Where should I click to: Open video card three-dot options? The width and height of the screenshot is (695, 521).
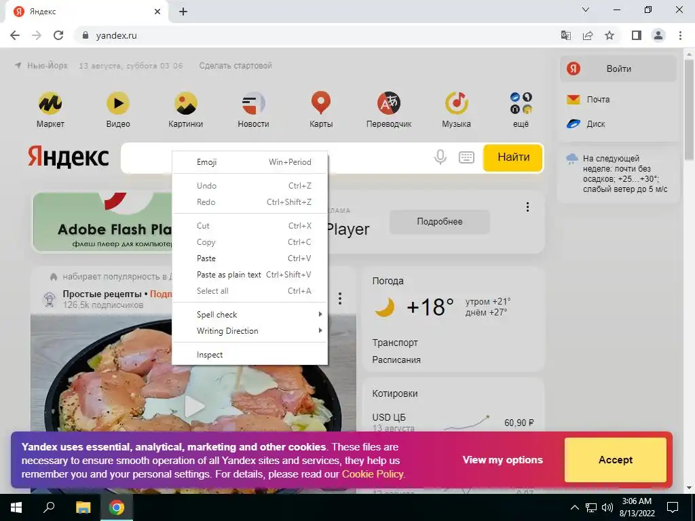(340, 298)
